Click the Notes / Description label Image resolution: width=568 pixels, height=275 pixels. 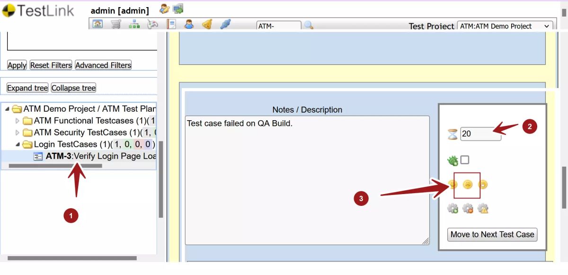[307, 110]
